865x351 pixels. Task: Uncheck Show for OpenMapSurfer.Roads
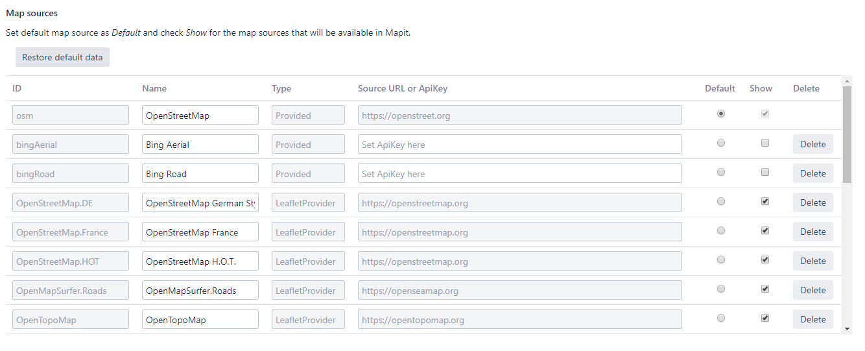(x=765, y=289)
